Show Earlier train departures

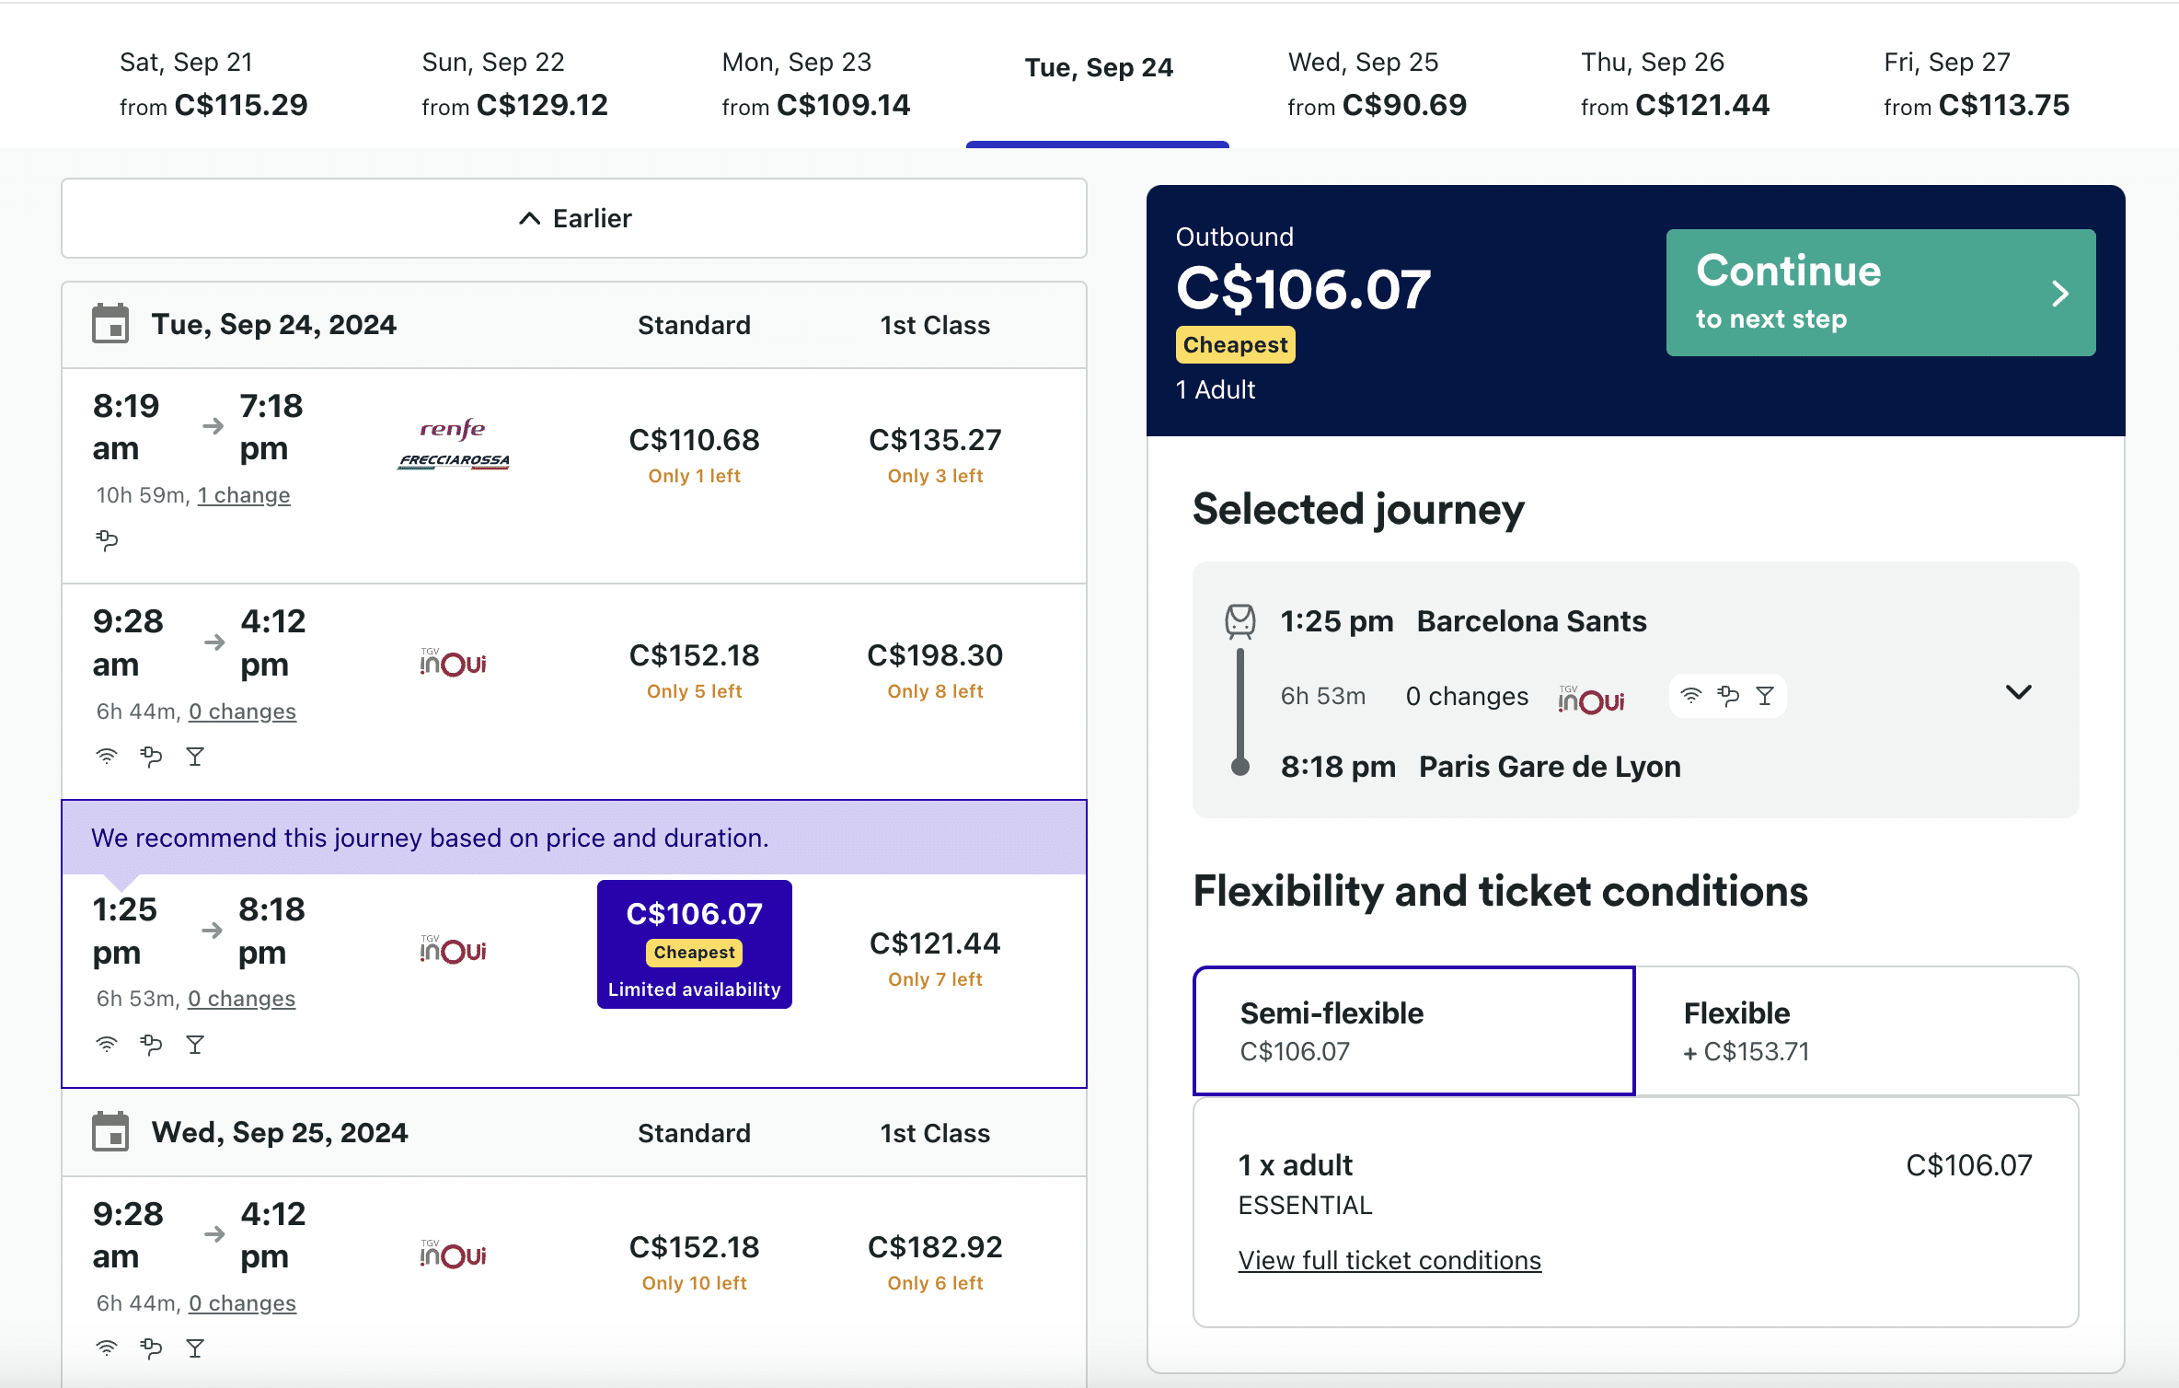click(574, 218)
